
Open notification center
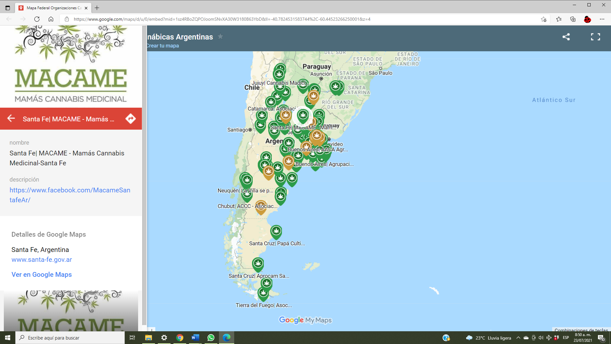[601, 338]
